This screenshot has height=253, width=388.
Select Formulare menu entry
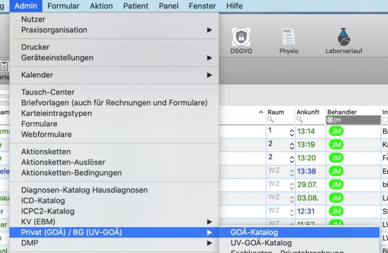click(114, 124)
